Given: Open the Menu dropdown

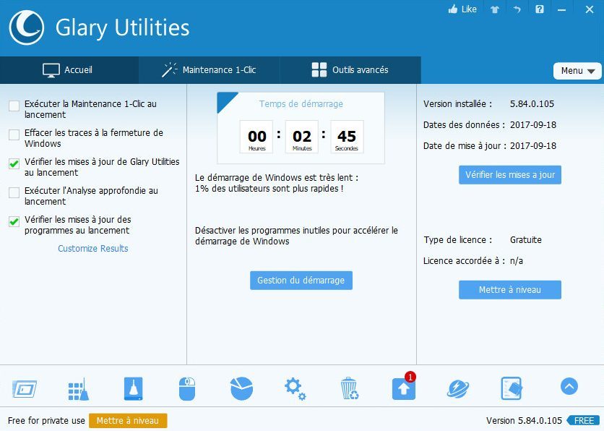Looking at the screenshot, I should click(x=577, y=71).
